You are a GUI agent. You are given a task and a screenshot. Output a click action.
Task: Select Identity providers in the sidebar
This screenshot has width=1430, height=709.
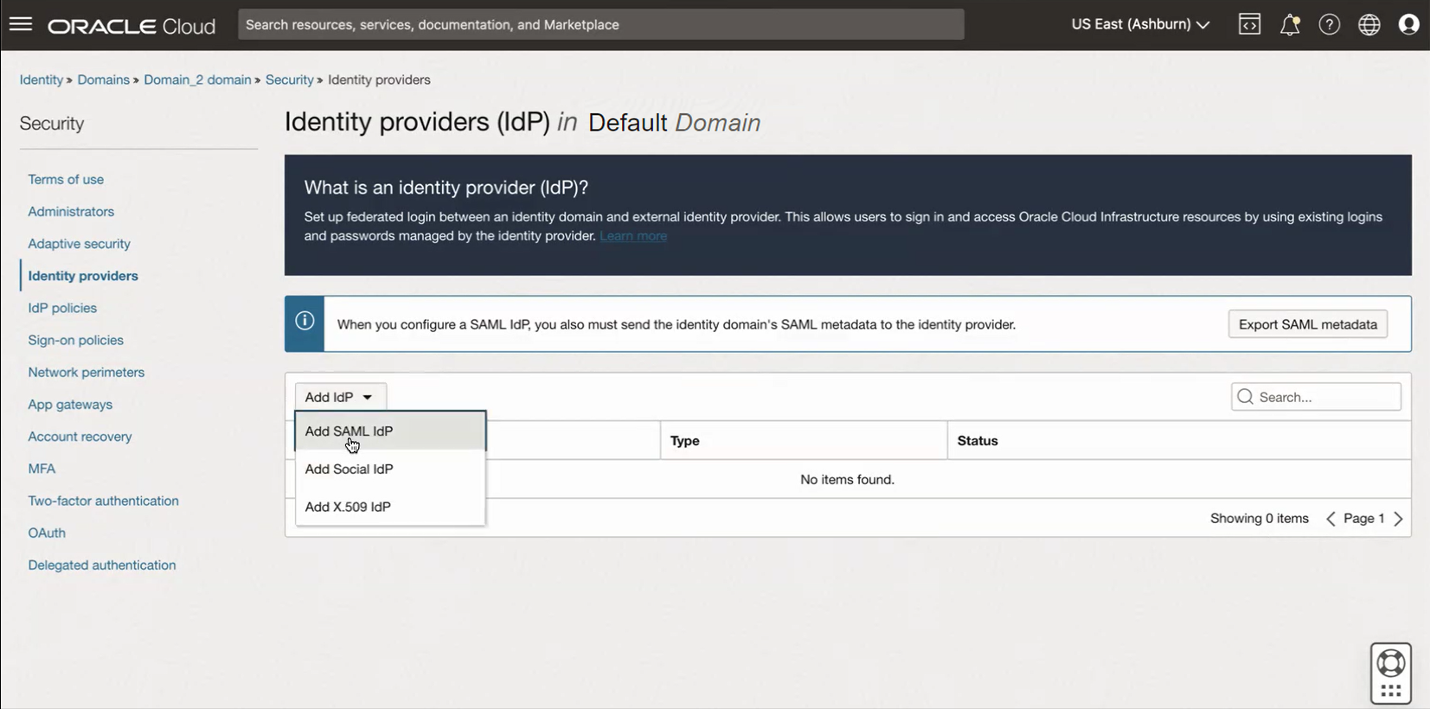click(83, 276)
